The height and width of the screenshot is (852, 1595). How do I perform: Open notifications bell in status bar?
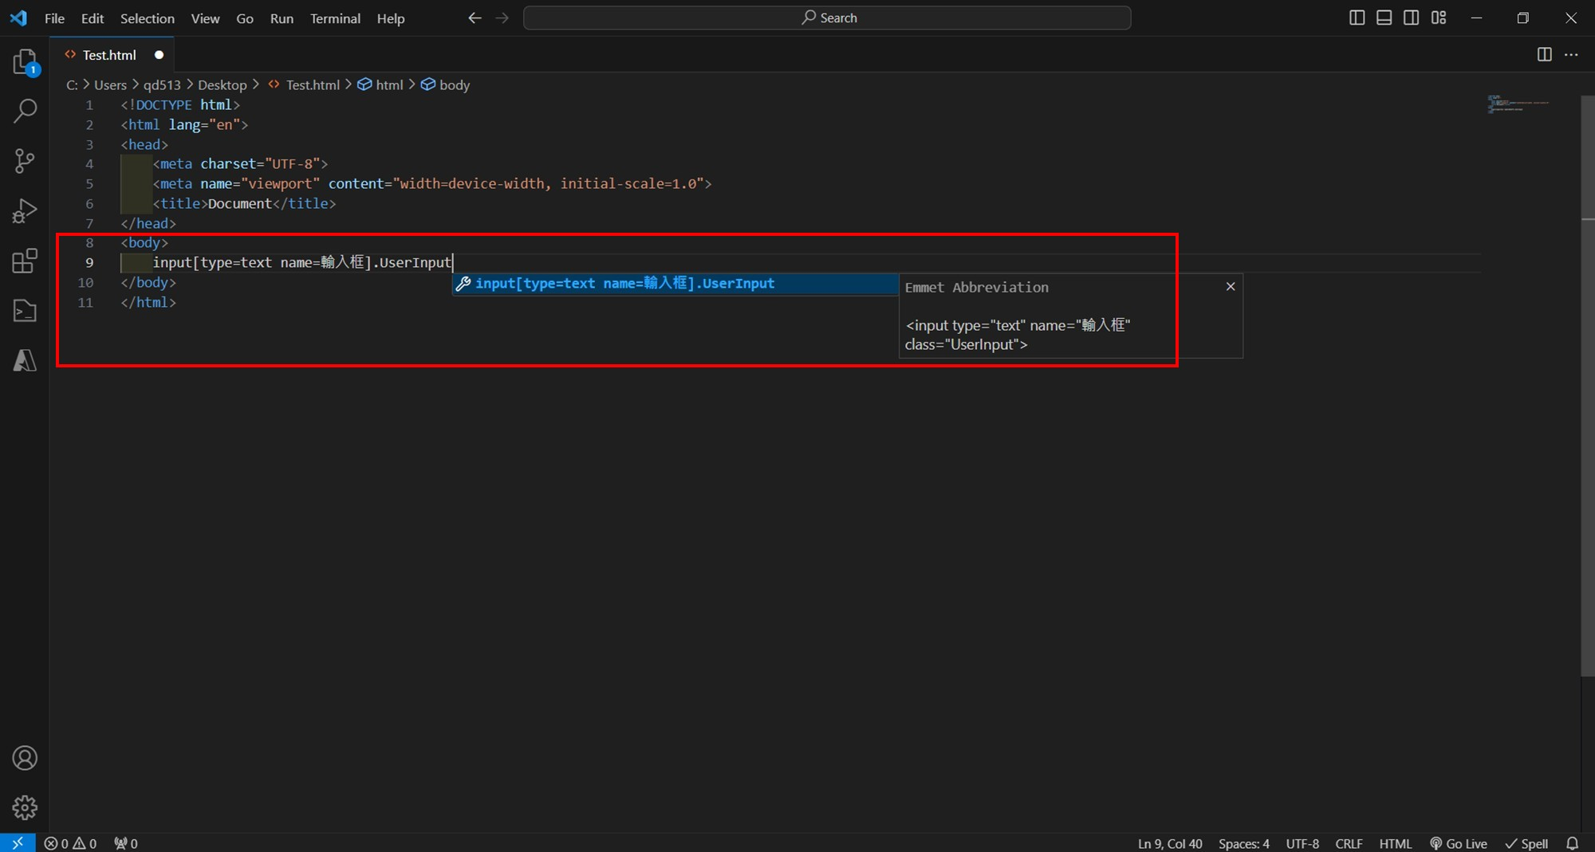pyautogui.click(x=1572, y=843)
